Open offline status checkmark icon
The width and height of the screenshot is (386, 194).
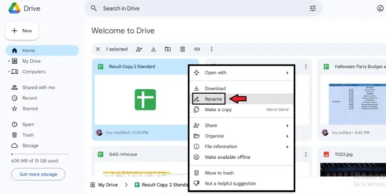(380, 8)
